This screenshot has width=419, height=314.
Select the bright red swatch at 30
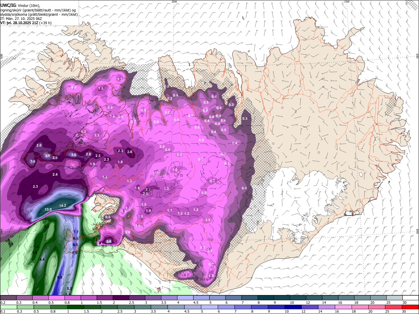coord(410,307)
